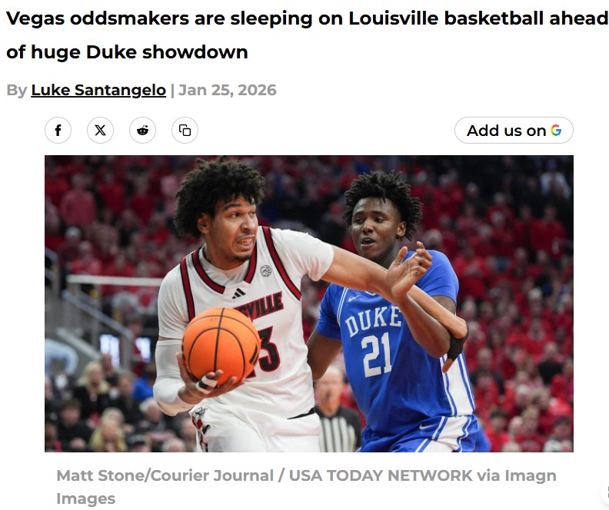Image resolution: width=609 pixels, height=510 pixels.
Task: Open author Luke Santangelo's profile
Action: point(98,90)
